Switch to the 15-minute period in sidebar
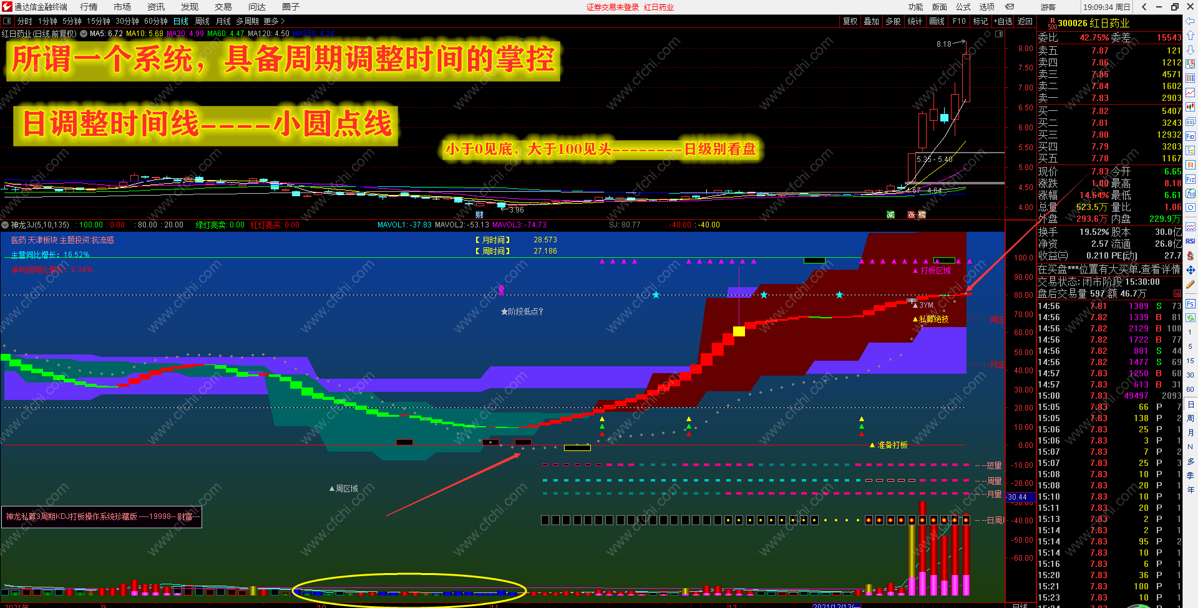1198x608 pixels. tap(1191, 361)
